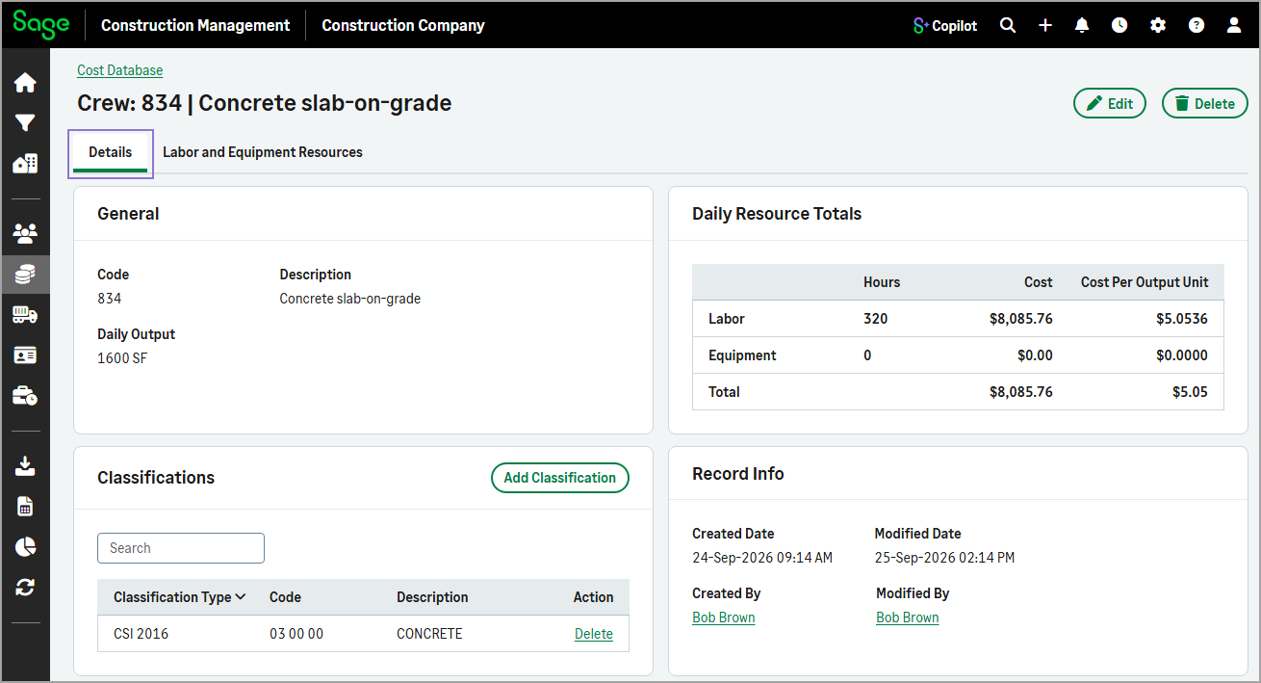Screen dimensions: 1261x683
Task: Open the Cost Database coins icon
Action: point(25,275)
